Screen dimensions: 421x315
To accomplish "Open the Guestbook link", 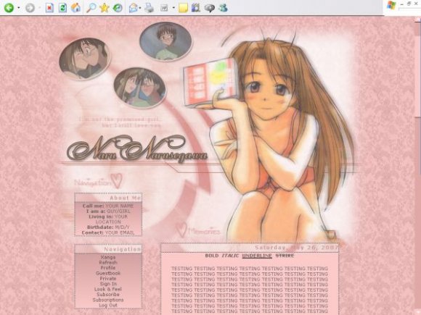I will pos(108,273).
